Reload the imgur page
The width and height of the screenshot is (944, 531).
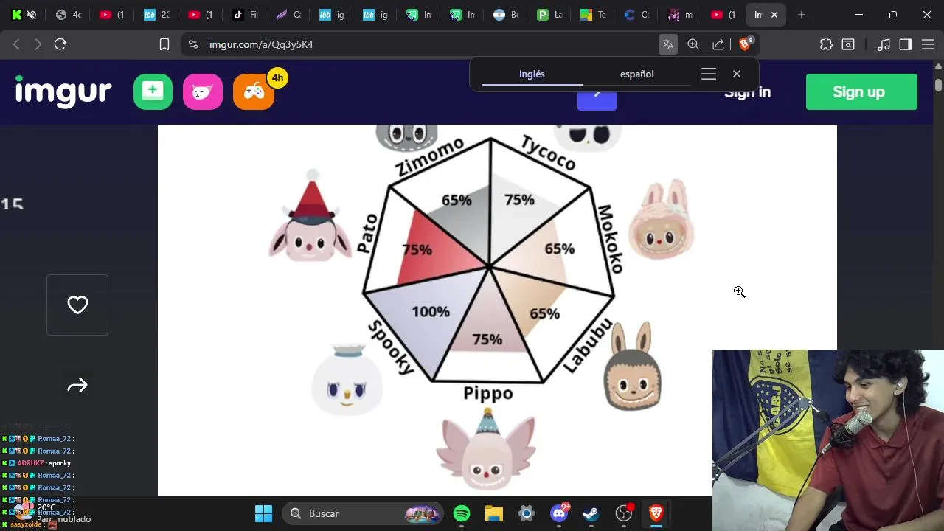point(60,44)
